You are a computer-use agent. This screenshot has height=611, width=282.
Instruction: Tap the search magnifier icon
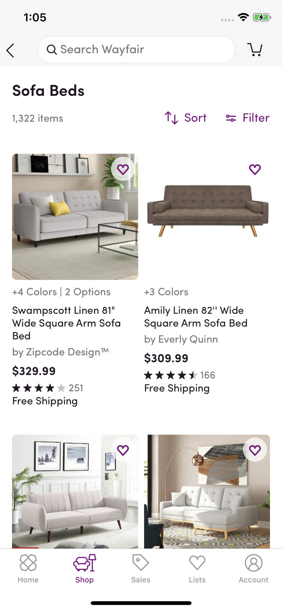click(52, 50)
